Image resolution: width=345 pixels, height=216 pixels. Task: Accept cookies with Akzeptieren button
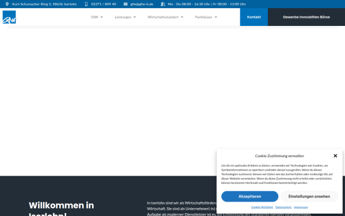[250, 196]
